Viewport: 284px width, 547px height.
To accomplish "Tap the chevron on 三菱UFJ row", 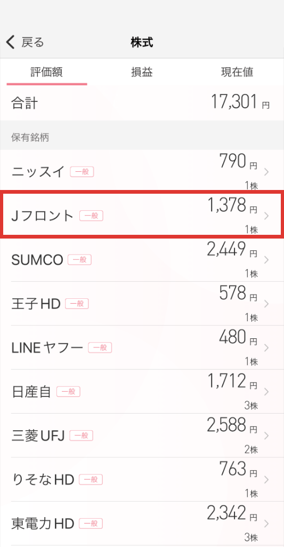I will point(266,435).
